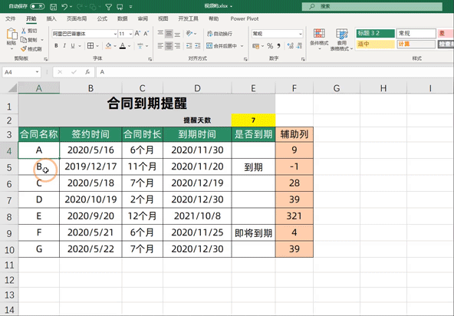Click Merge and Center (合并后居中) button
Viewport: 454px width, 316px height.
222,46
